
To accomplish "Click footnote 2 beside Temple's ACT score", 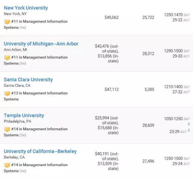I will click(x=189, y=130).
